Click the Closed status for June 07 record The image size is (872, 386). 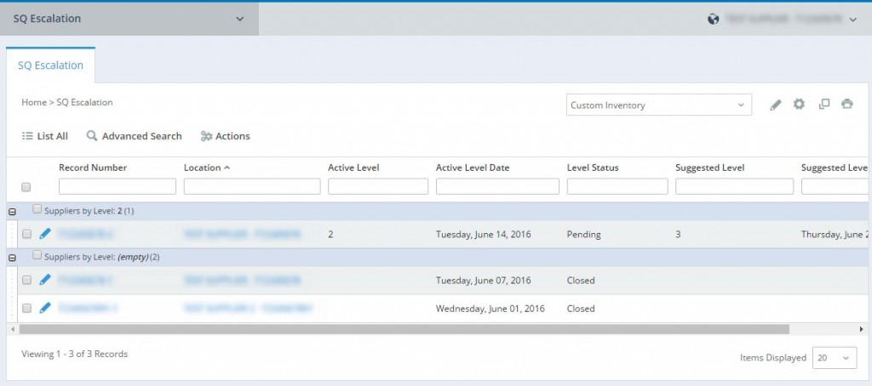581,281
